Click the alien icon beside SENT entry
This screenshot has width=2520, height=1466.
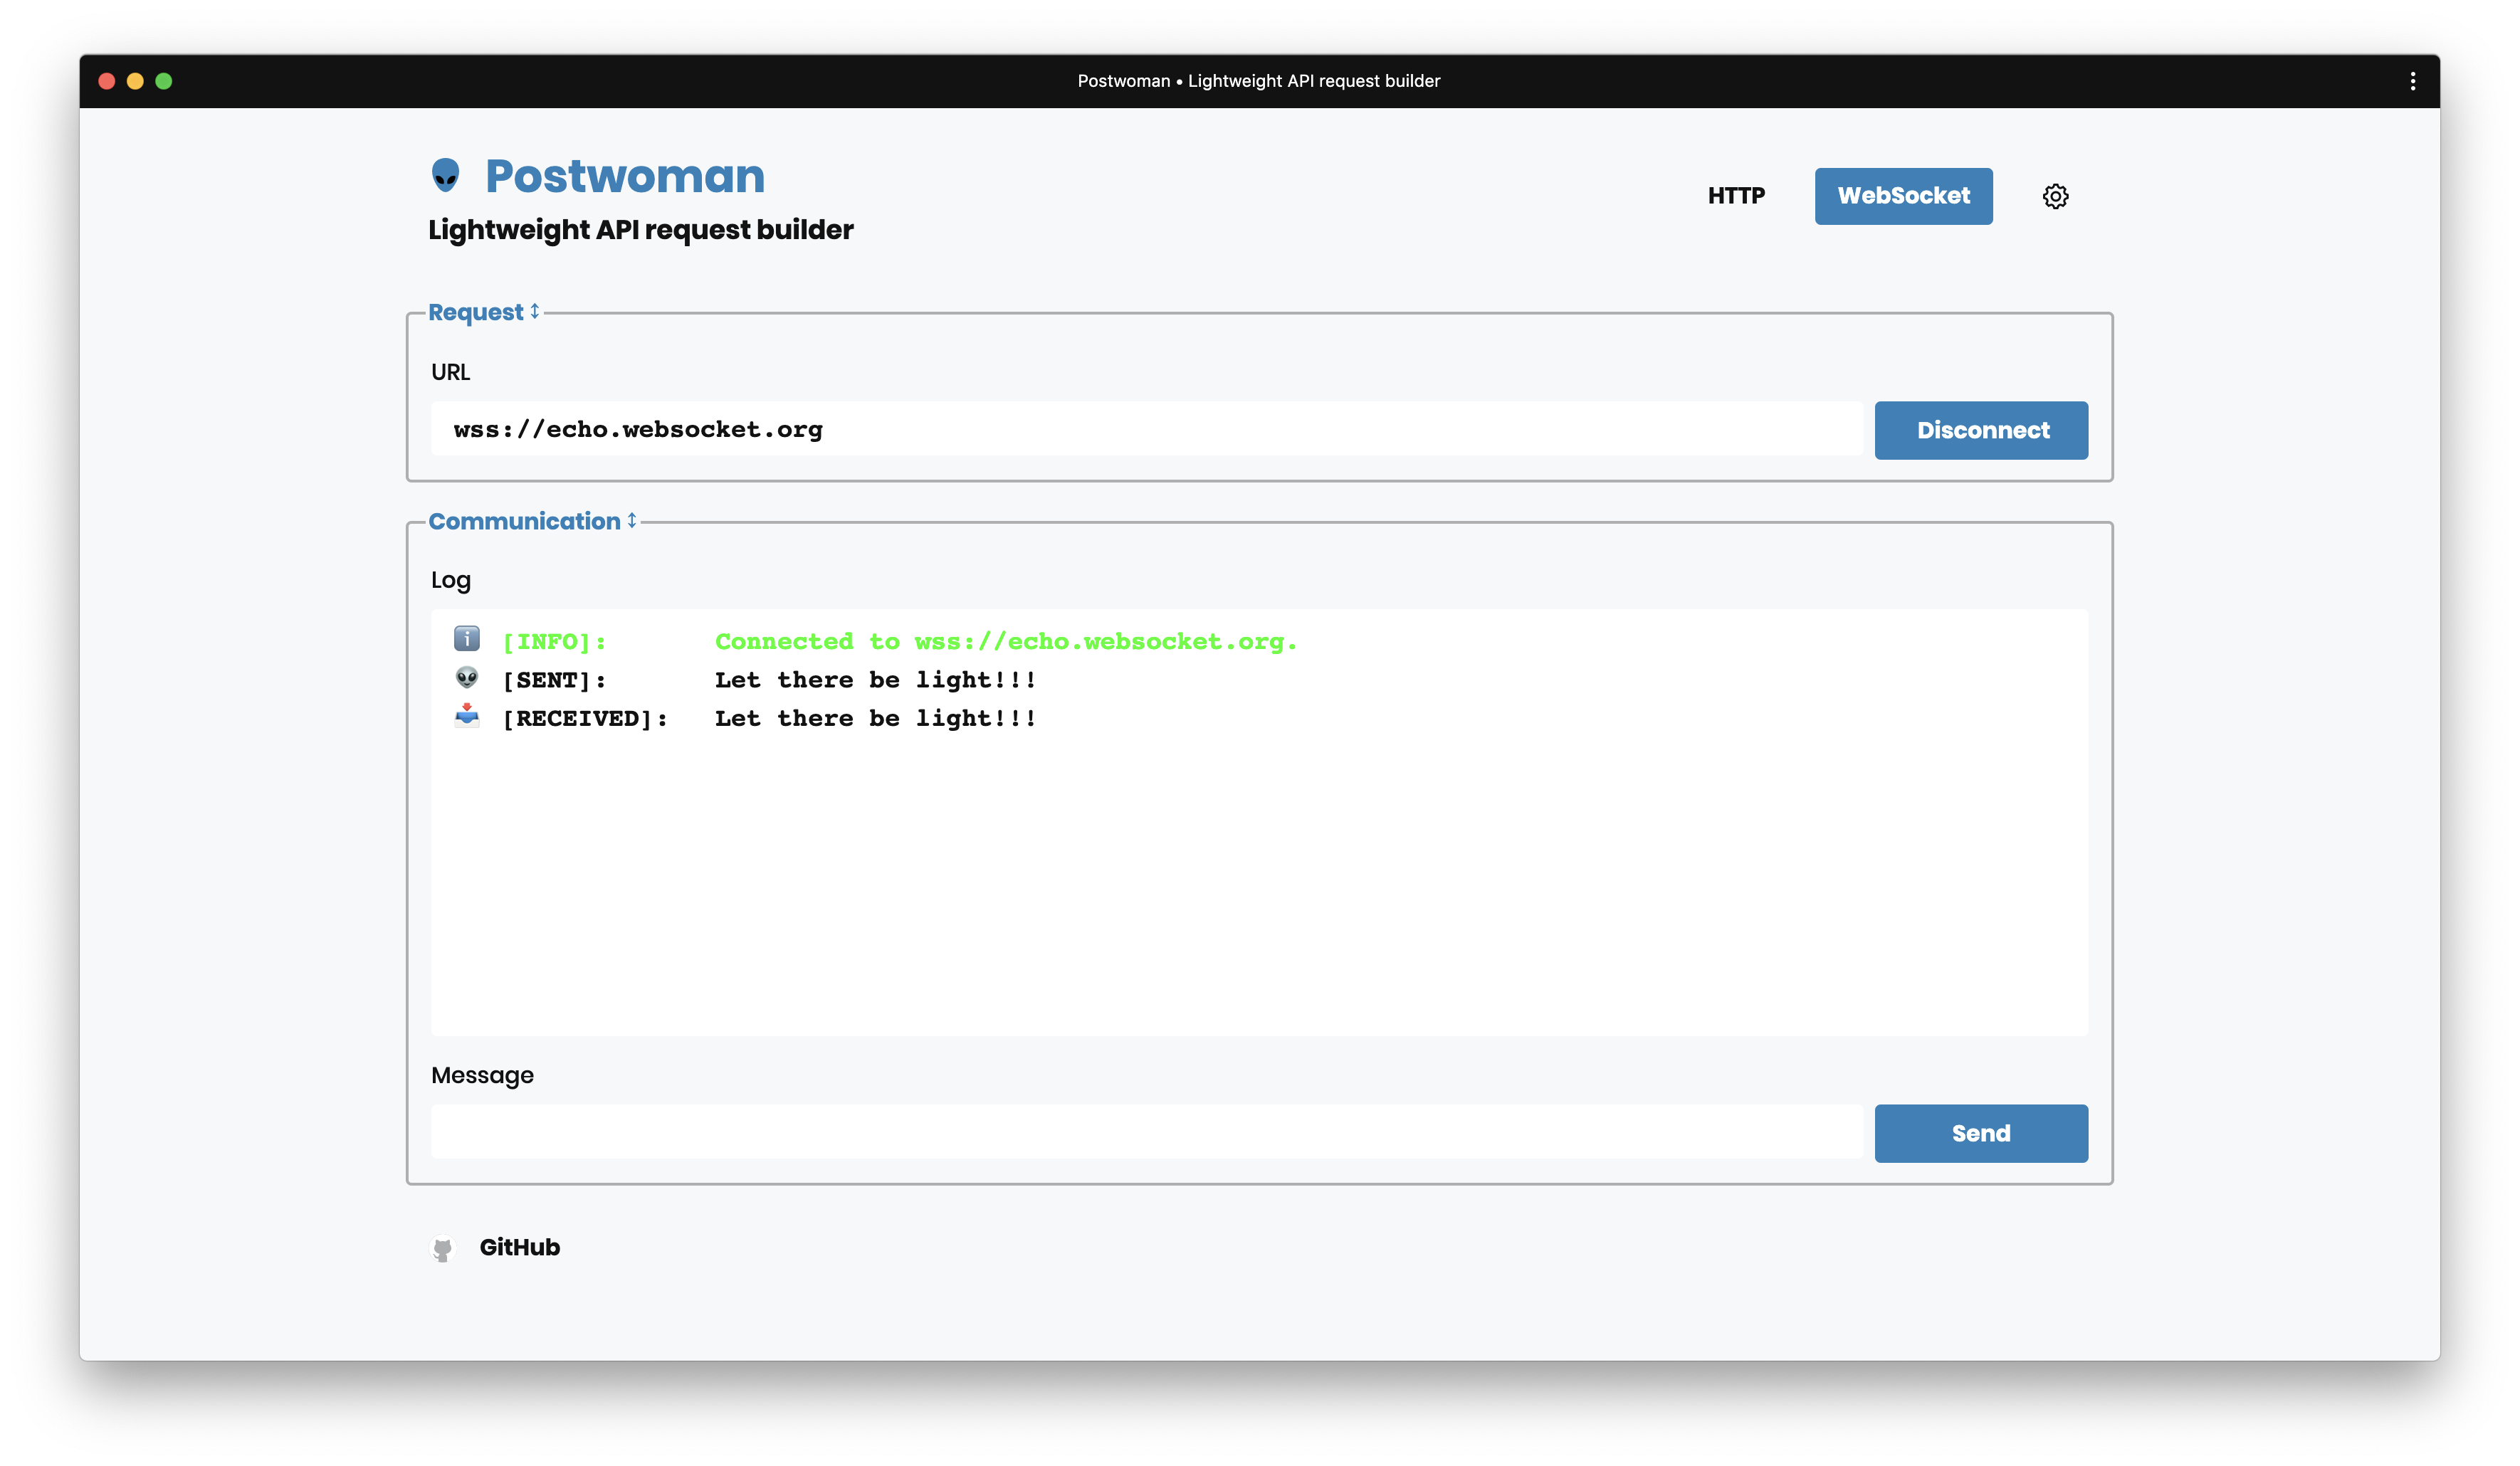[x=467, y=678]
